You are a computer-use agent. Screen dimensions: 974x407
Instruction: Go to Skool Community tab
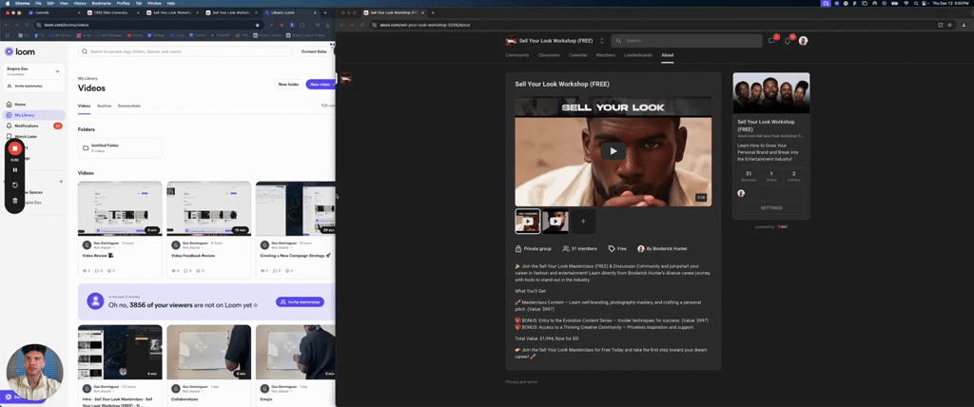pos(517,55)
